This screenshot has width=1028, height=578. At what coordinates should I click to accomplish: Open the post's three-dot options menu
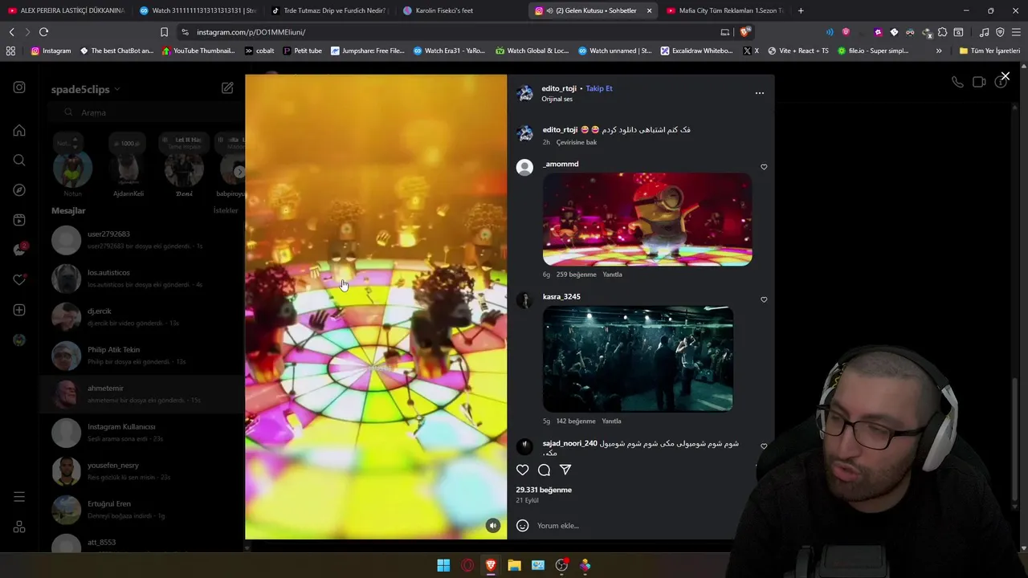point(760,93)
